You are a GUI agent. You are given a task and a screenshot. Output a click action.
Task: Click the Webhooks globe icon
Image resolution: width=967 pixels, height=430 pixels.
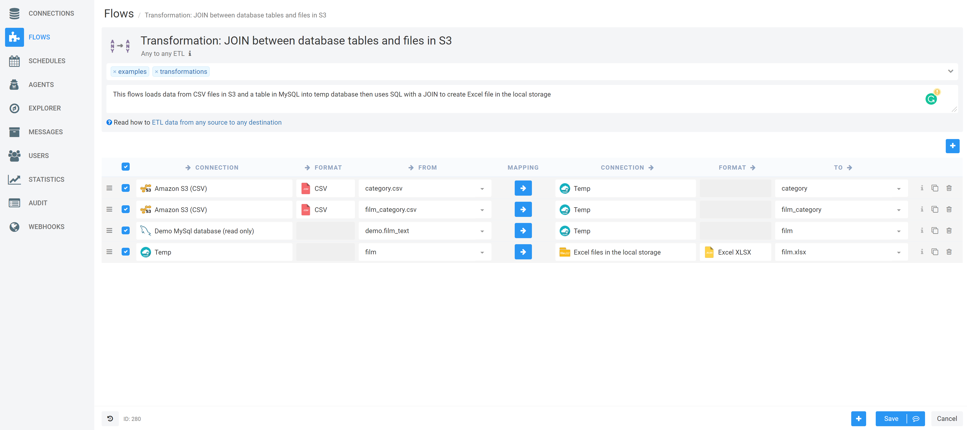14,227
